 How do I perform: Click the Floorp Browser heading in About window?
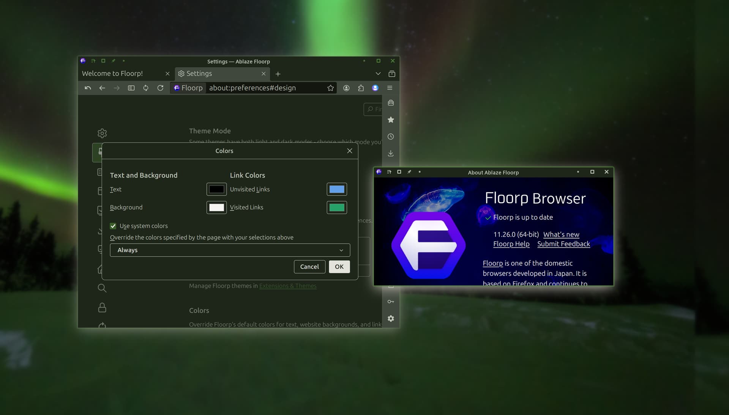click(535, 198)
